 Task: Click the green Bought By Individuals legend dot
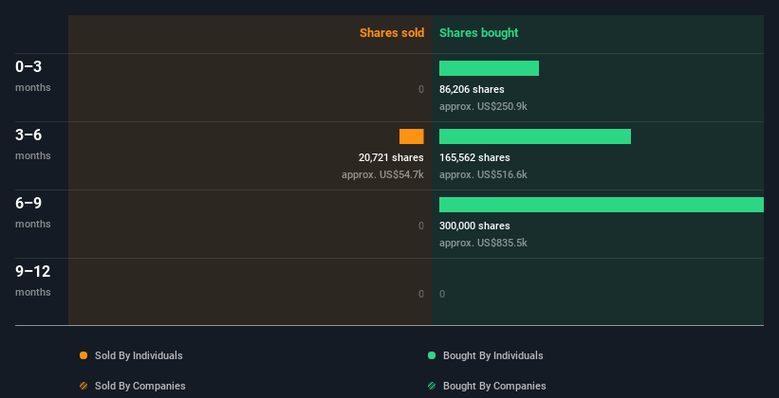(432, 355)
